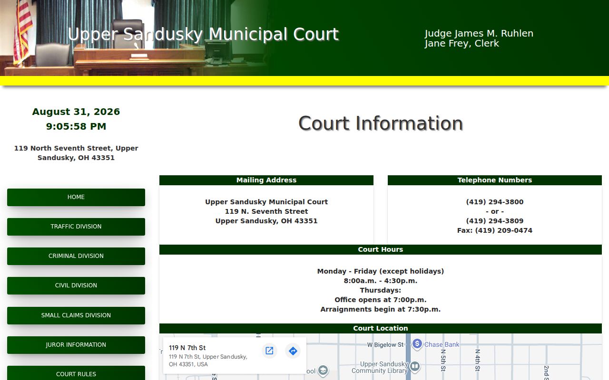The height and width of the screenshot is (380, 609).
Task: Select Upper Sandusky Community Library map marker
Action: 415,366
